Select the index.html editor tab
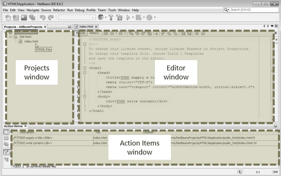The height and width of the screenshot is (176, 281). point(86,26)
